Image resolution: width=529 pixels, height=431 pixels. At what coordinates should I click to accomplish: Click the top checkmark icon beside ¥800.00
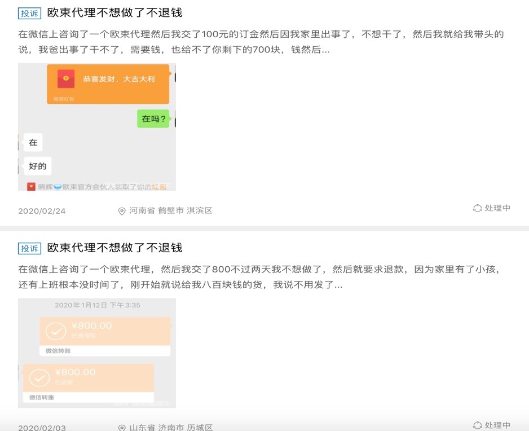pos(55,332)
